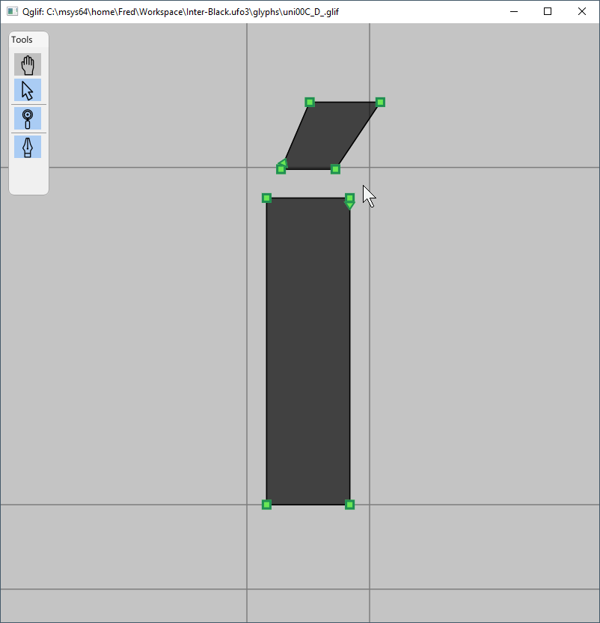This screenshot has width=600, height=623.
Task: Close the Qglif window
Action: click(582, 11)
